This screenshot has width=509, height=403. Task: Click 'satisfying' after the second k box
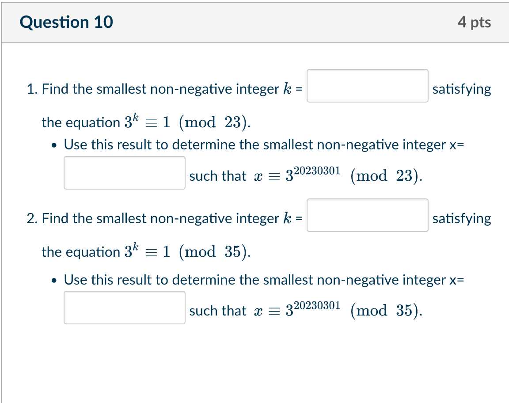pos(462,219)
